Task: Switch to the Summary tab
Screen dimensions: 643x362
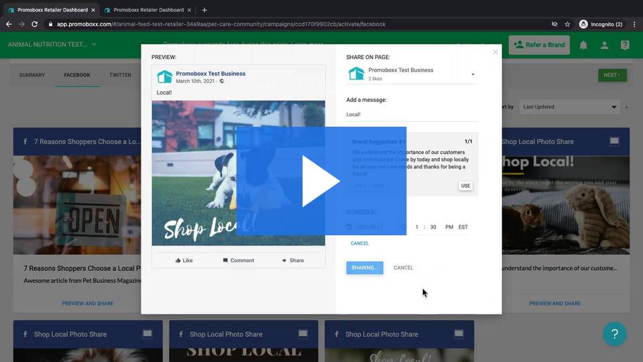Action: 32,75
